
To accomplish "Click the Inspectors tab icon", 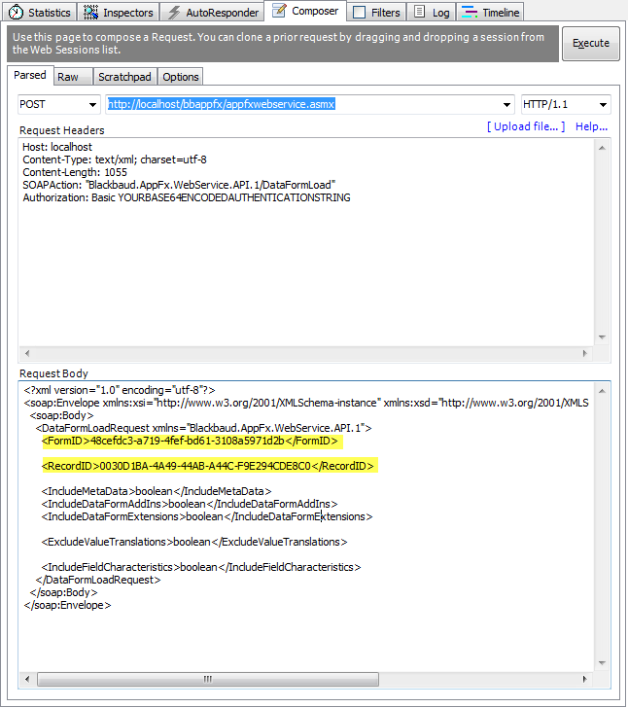I will [x=90, y=13].
